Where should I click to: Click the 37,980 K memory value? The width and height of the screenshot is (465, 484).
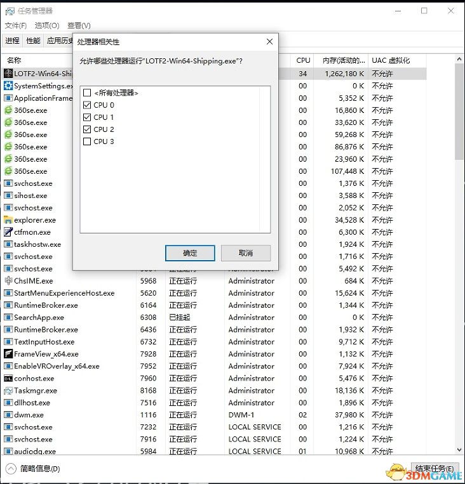[x=349, y=415]
